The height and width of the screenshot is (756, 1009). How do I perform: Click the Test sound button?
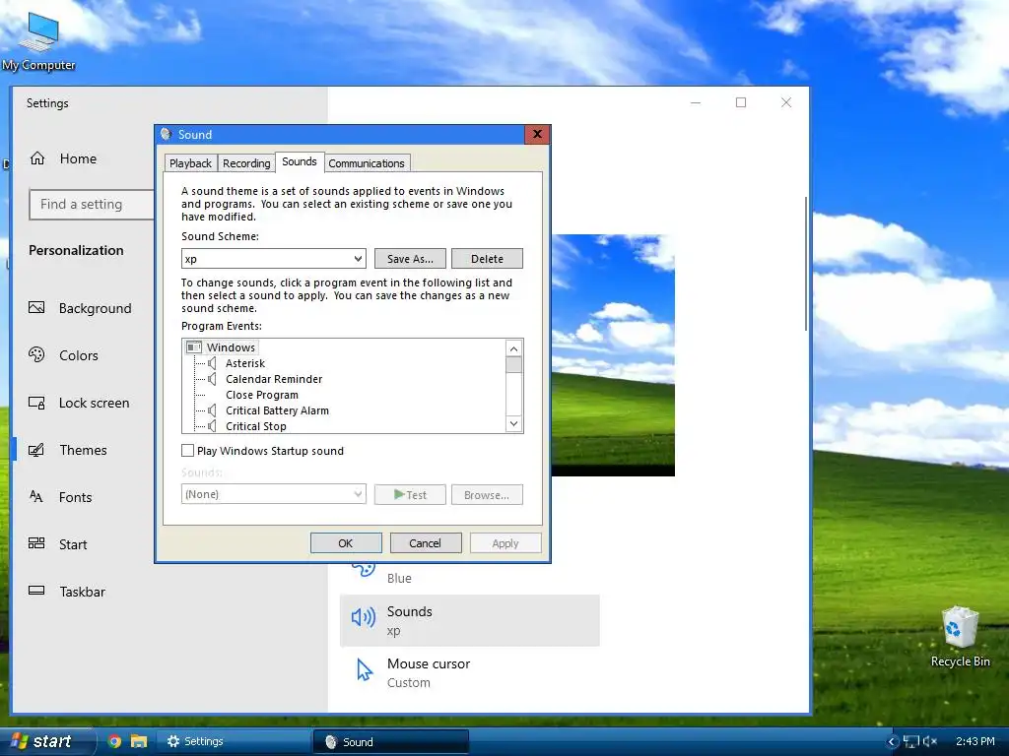410,495
